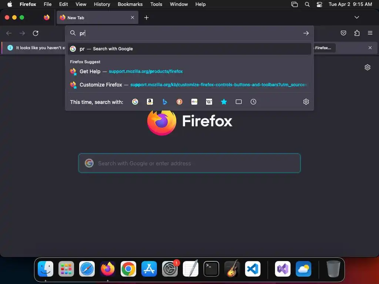Open App Store from the Dock
The width and height of the screenshot is (379, 284).
(x=149, y=269)
